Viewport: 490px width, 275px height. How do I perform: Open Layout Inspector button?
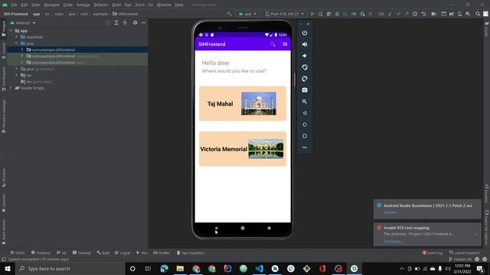464,253
